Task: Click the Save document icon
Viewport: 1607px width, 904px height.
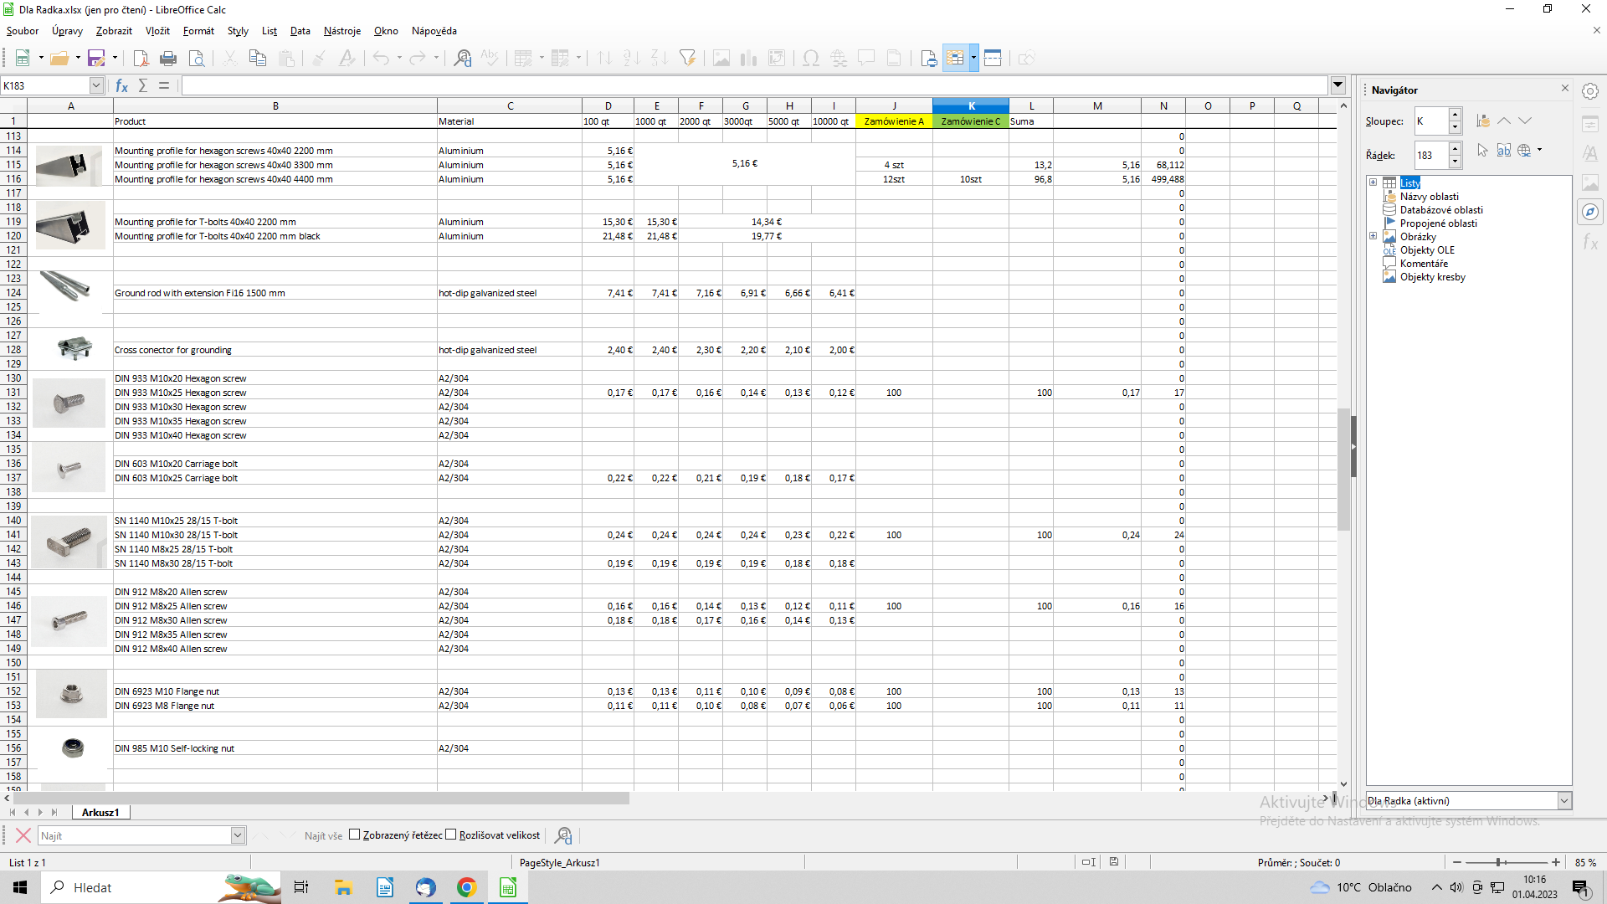Action: (x=96, y=59)
